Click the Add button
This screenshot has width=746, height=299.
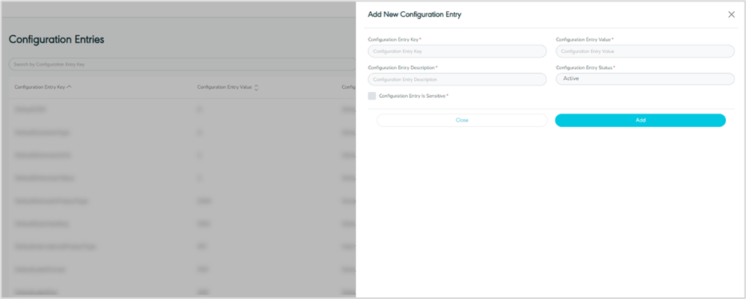pyautogui.click(x=640, y=120)
